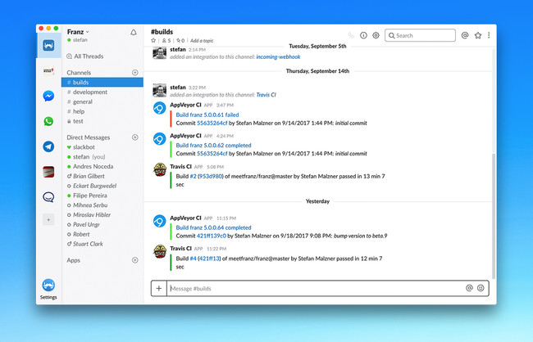The height and width of the screenshot is (342, 533).
Task: Focus the Message #builds input
Action: [x=317, y=288]
